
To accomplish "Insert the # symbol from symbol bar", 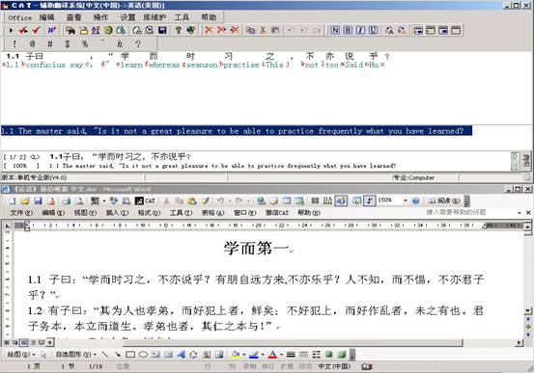I will tap(50, 44).
